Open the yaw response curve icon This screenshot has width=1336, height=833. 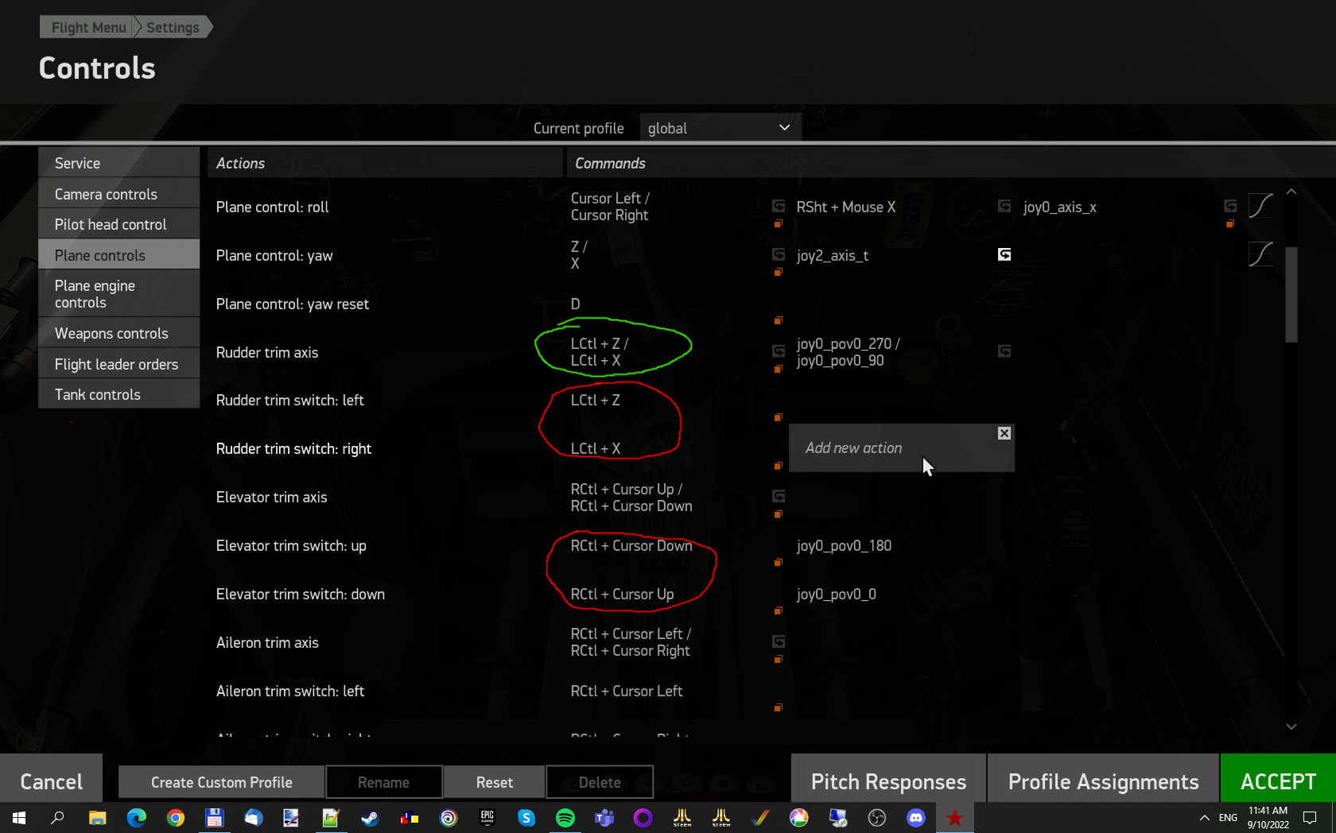pyautogui.click(x=1260, y=254)
